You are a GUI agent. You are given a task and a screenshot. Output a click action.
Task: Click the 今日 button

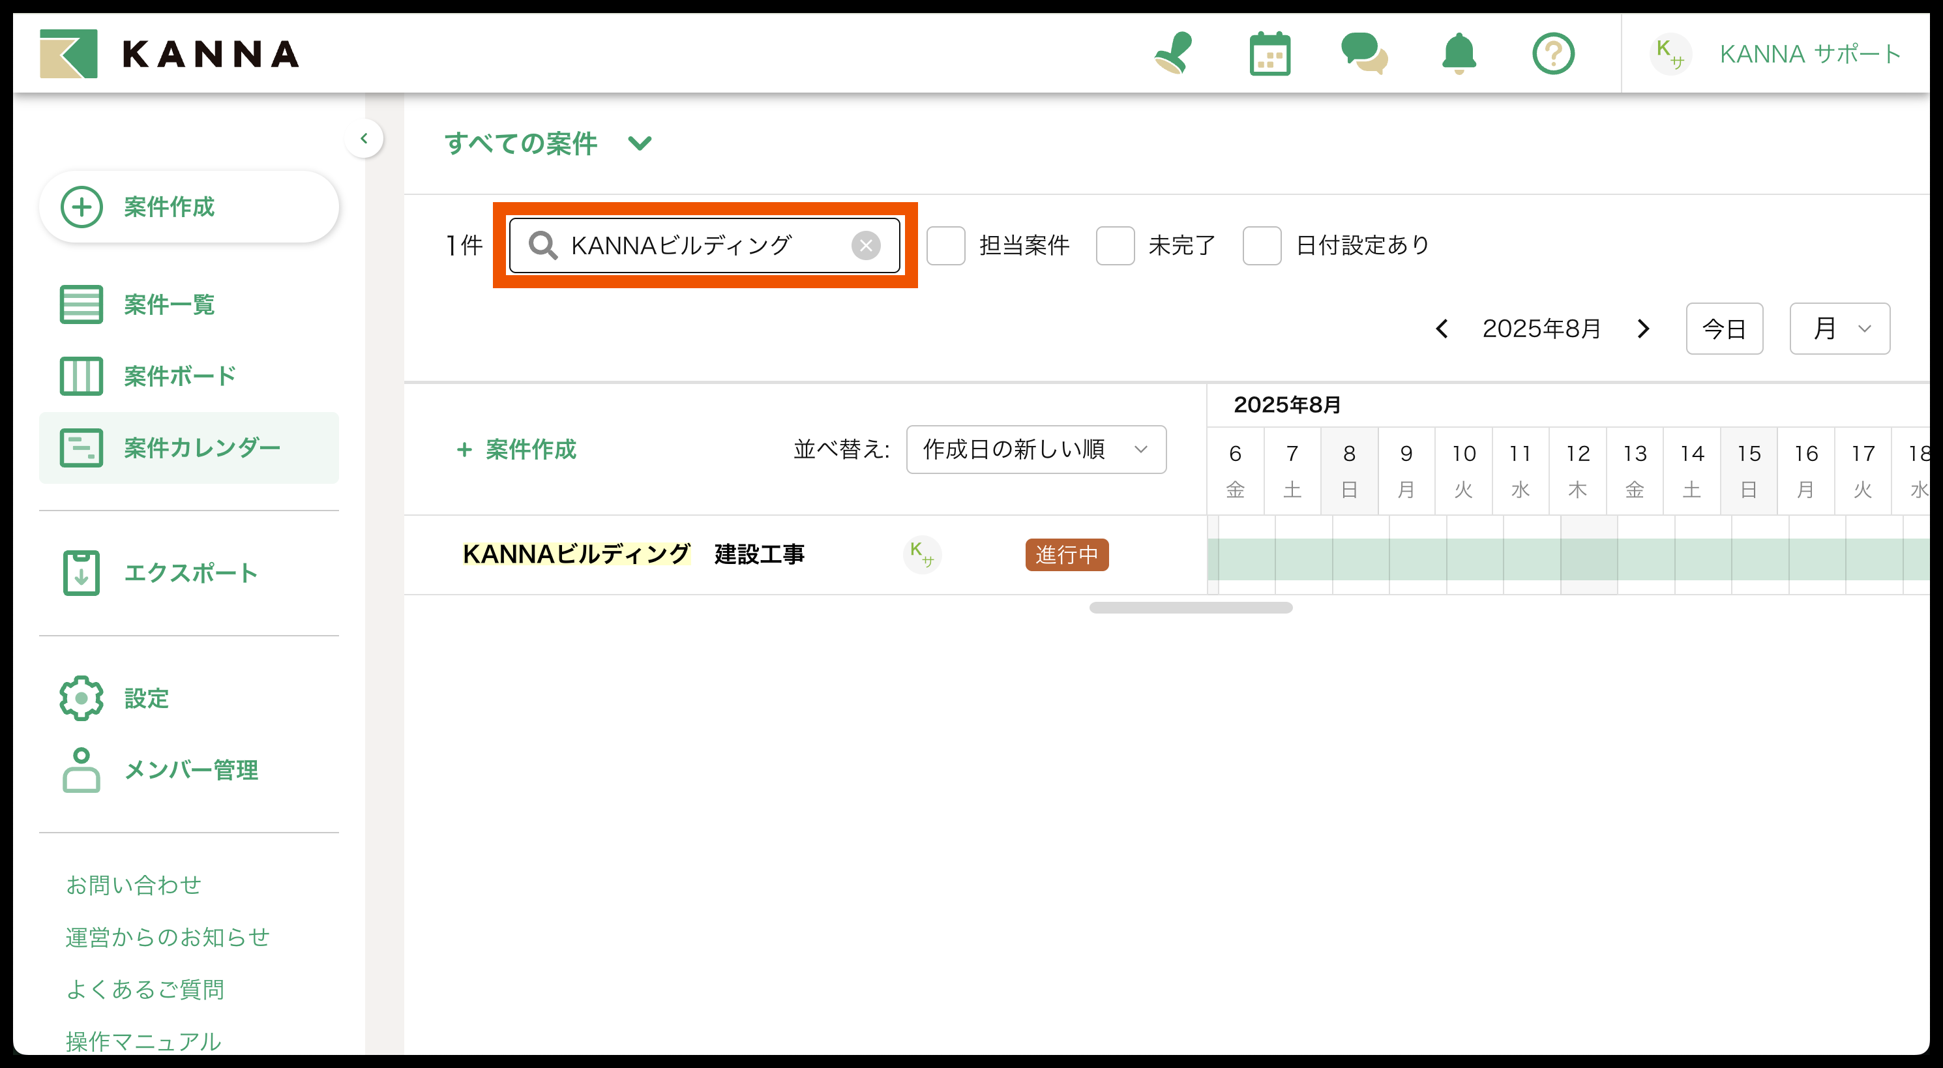coord(1723,329)
